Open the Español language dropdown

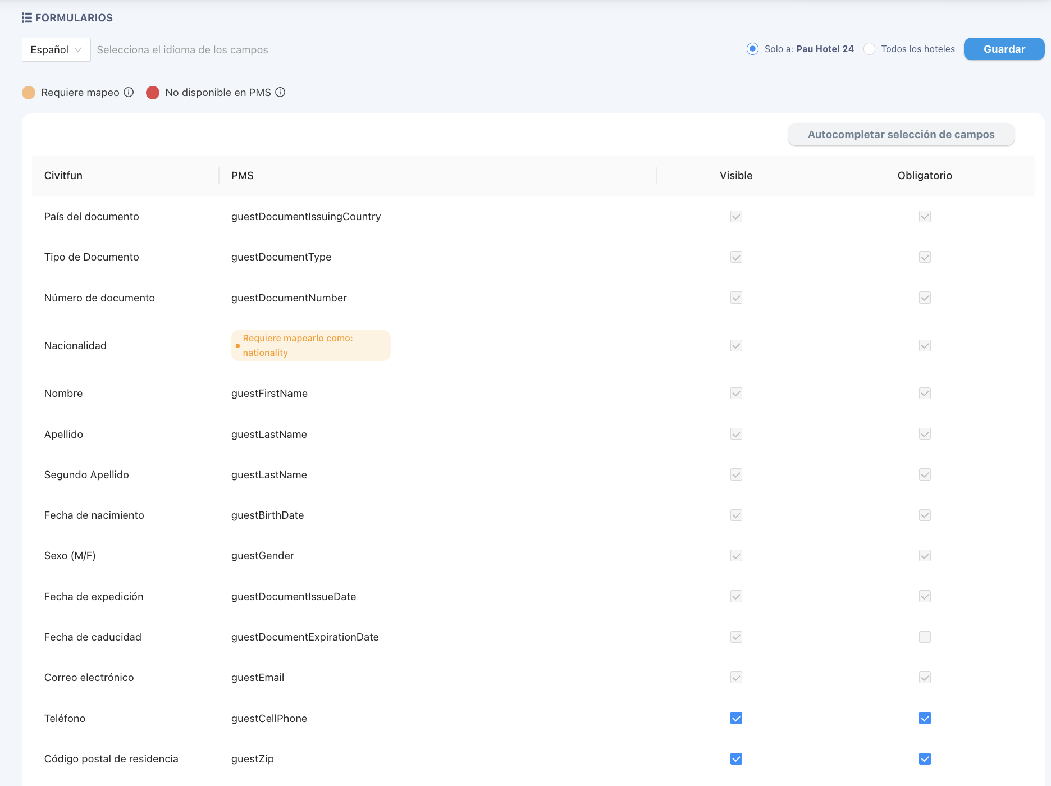click(x=56, y=49)
